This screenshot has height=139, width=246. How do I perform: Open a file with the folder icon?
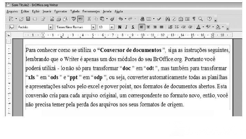21,19
